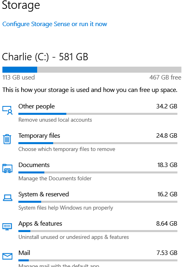Click 'Manage the Documents folder' description
This screenshot has height=267, width=189.
[55, 178]
